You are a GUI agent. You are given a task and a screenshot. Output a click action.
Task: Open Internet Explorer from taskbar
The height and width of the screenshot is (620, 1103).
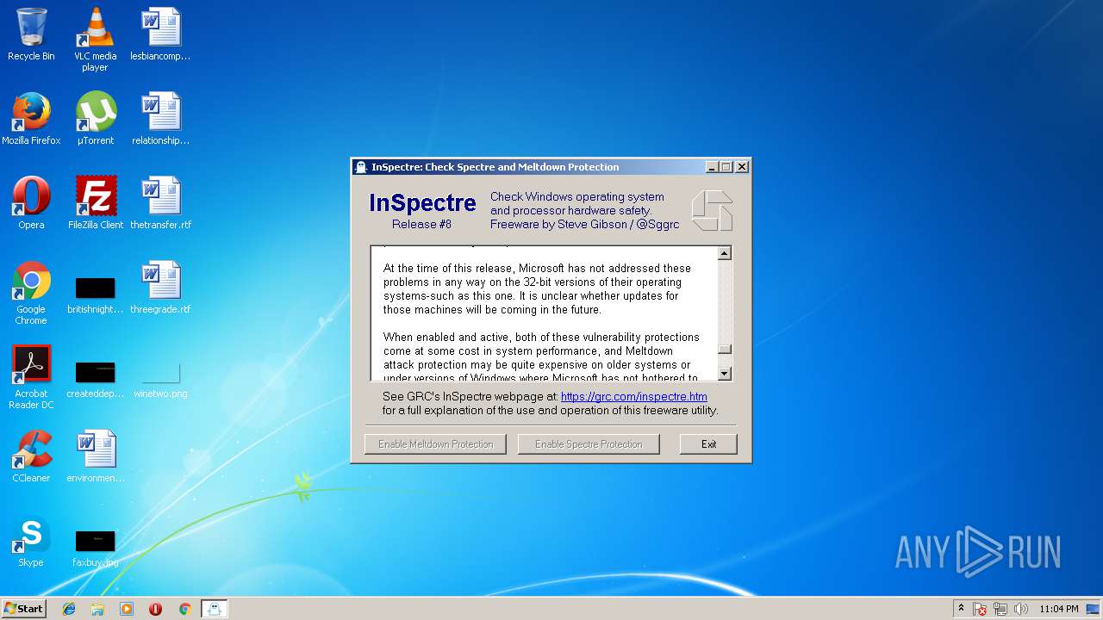point(69,609)
